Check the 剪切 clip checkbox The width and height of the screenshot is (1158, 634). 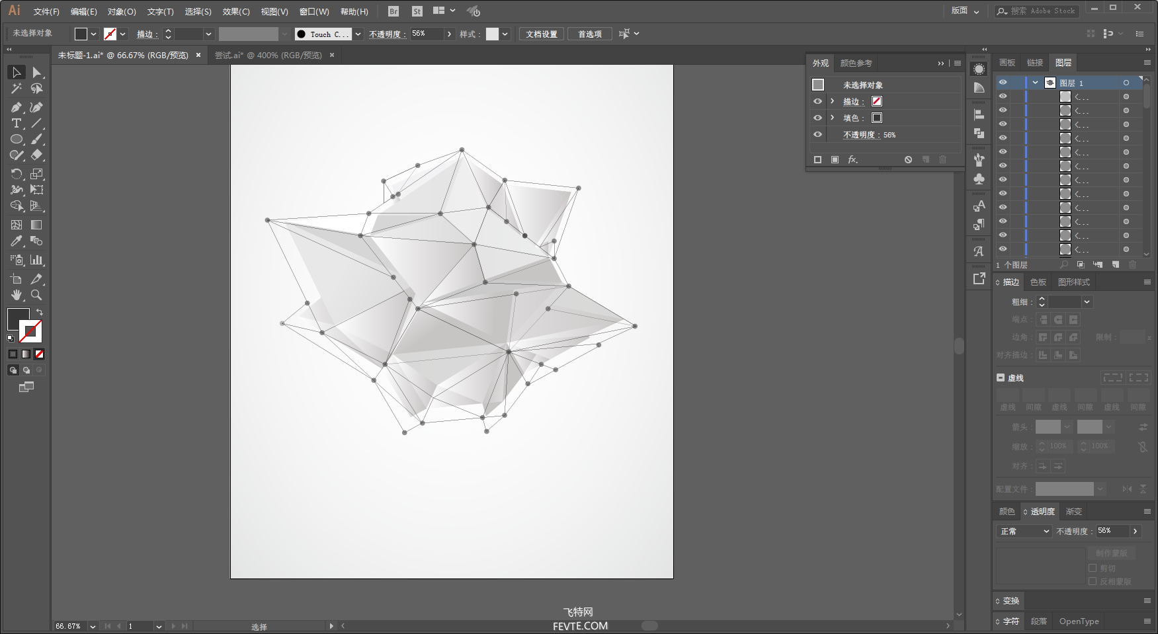coord(1093,568)
